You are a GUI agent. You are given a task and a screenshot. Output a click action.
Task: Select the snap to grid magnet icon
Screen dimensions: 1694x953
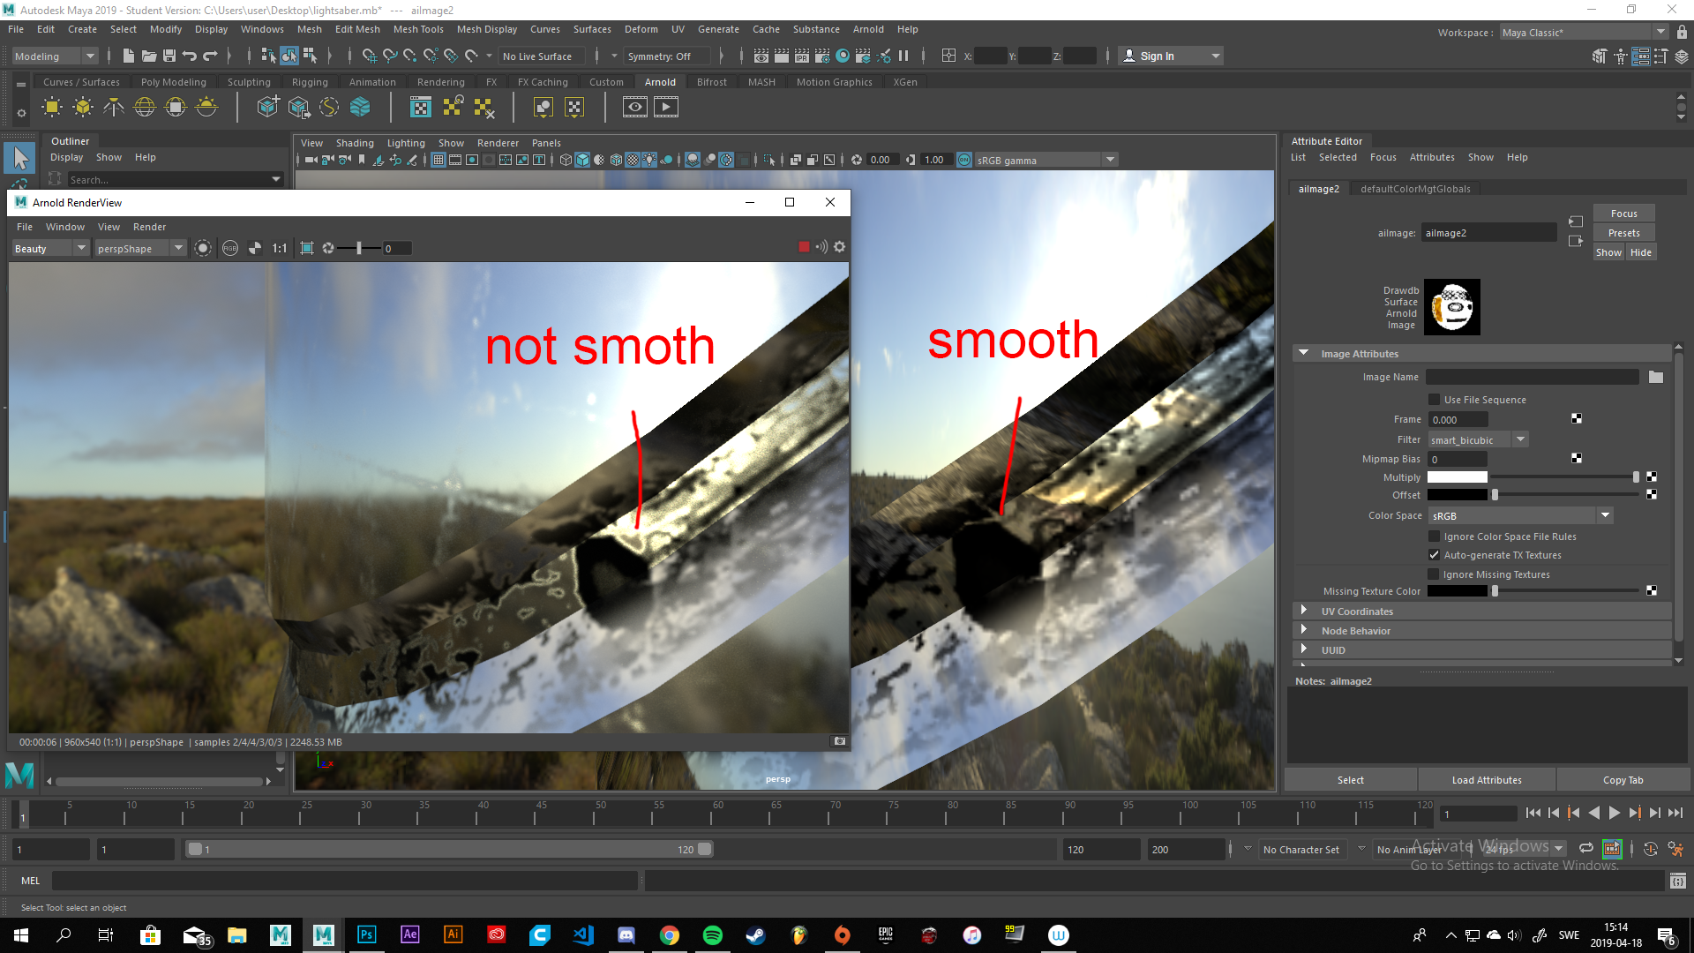[x=371, y=56]
